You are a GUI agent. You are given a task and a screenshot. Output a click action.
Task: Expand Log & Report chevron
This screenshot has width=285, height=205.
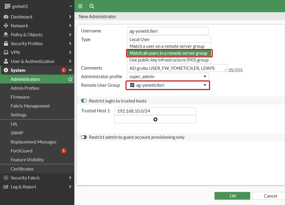(70, 187)
